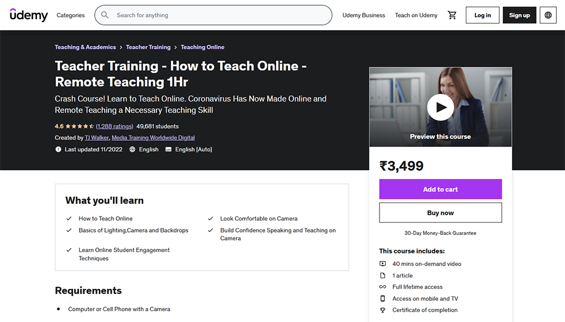
Task: Click the closed captions icon
Action: point(168,149)
